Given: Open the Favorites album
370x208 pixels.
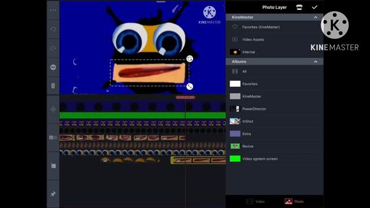Looking at the screenshot, I should click(275, 84).
